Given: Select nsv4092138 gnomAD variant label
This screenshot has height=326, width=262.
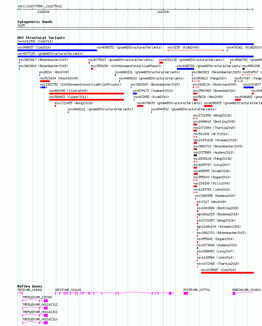Looking at the screenshot, I should coord(192,60).
